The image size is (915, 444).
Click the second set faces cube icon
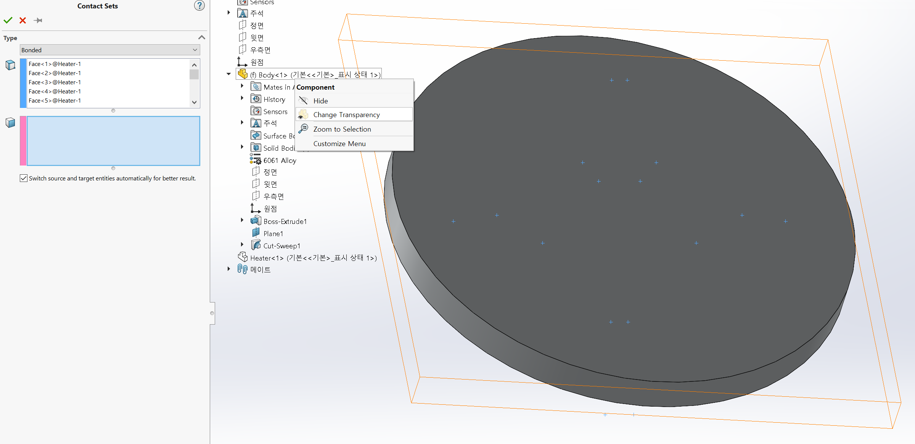pyautogui.click(x=10, y=123)
